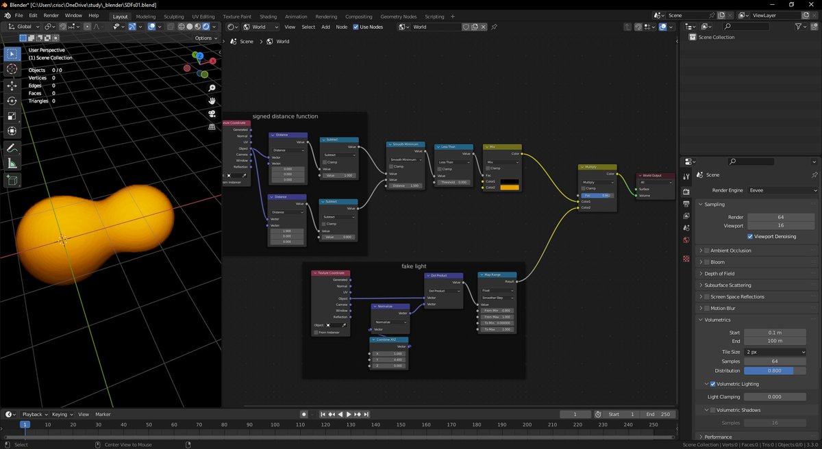Select the Move tool
This screenshot has height=449, width=822.
[x=12, y=86]
